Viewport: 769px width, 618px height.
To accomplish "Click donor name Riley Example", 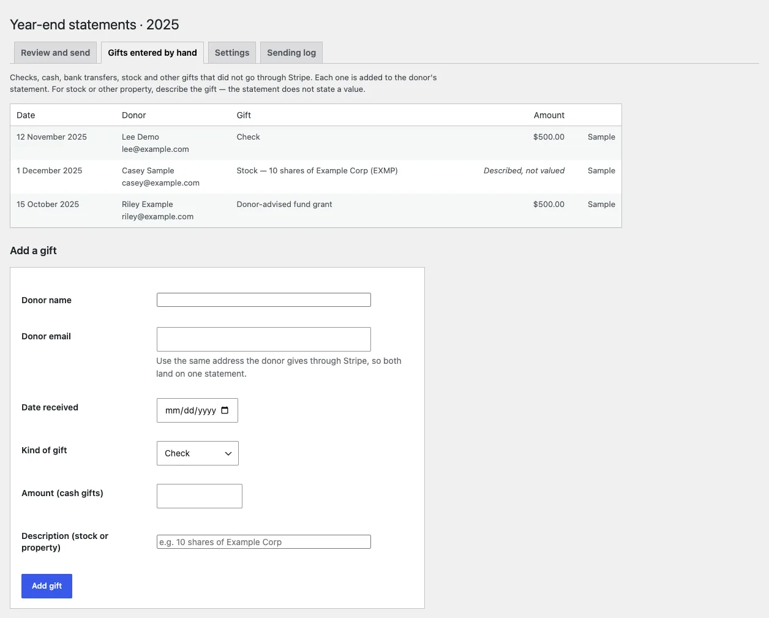I will pyautogui.click(x=148, y=205).
